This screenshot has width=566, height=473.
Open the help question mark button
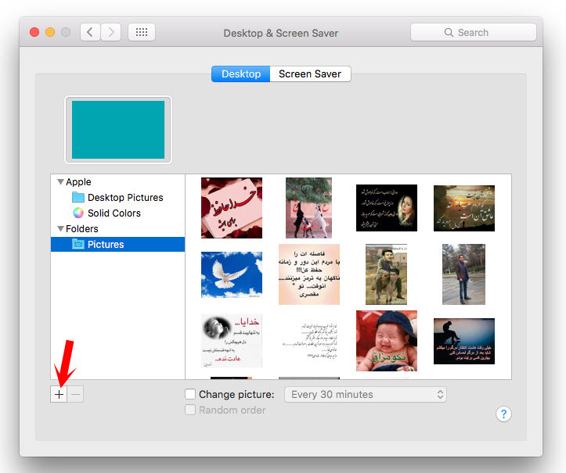(x=503, y=414)
